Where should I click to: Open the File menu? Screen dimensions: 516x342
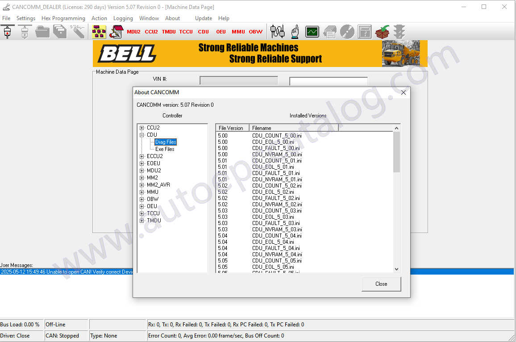pyautogui.click(x=6, y=18)
